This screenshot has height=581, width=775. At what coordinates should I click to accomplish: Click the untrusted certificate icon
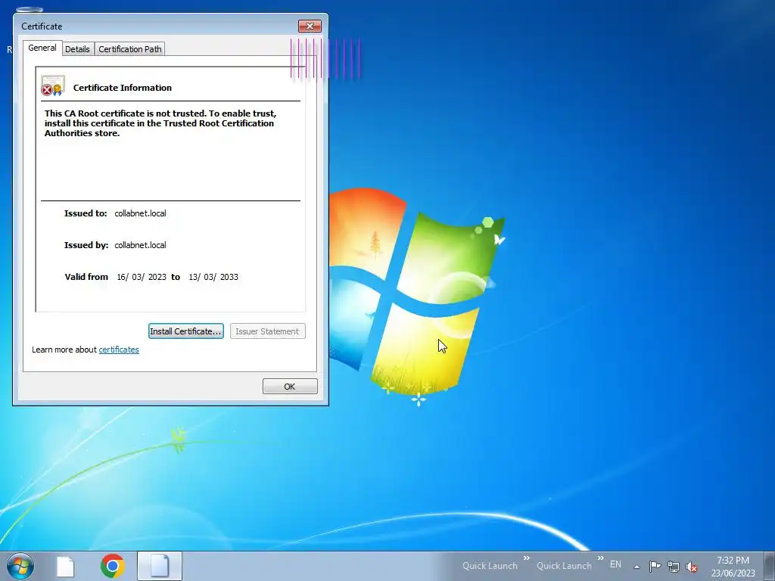click(53, 86)
